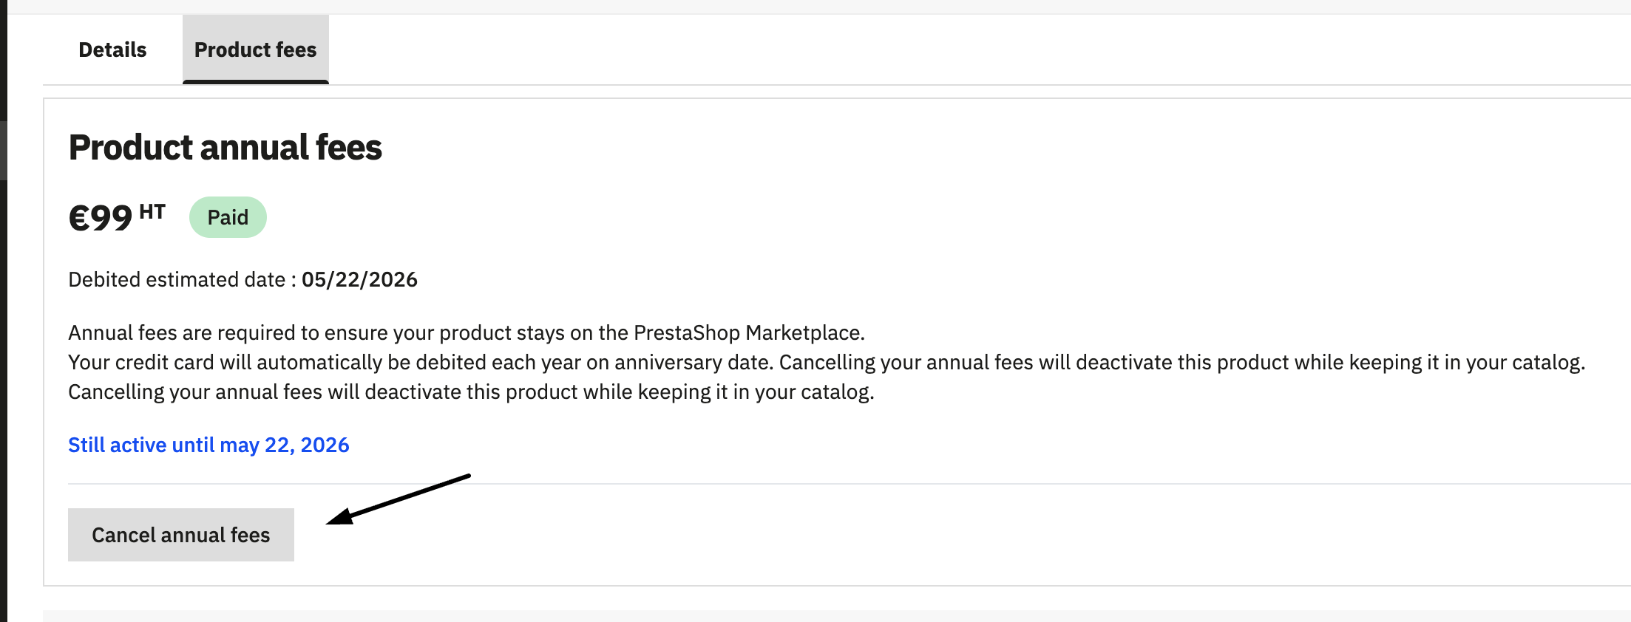
Task: Click the "Product annual fees" heading
Action: 225,147
